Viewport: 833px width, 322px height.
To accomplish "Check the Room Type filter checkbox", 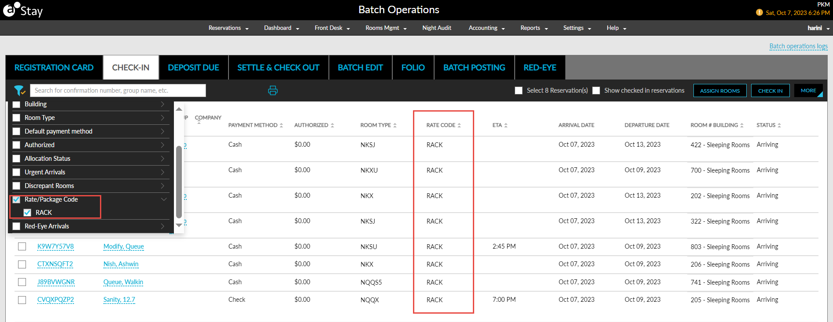I will coord(16,118).
